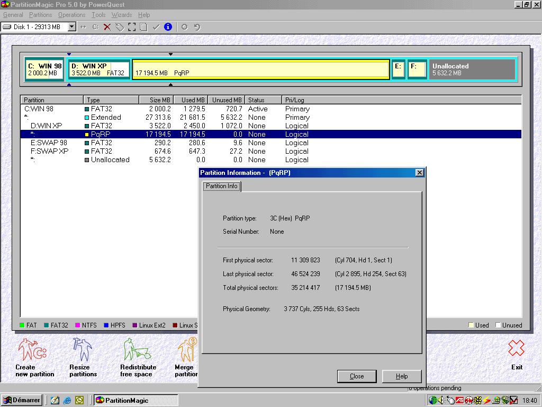Select the E: block in disk map
This screenshot has width=542, height=407.
[x=399, y=69]
